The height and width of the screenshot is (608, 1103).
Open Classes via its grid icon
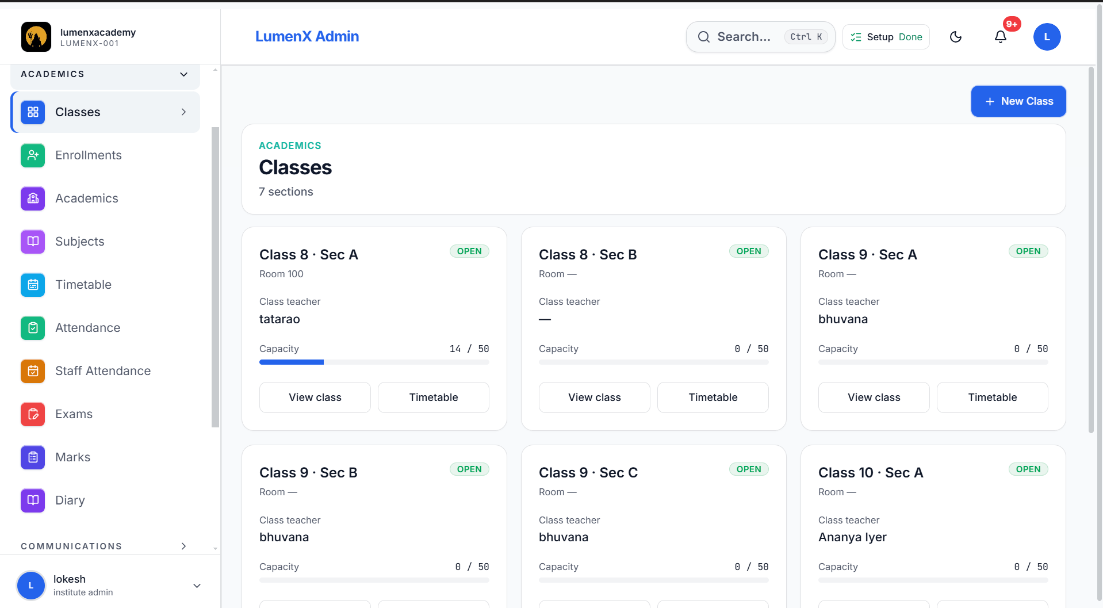(x=33, y=112)
